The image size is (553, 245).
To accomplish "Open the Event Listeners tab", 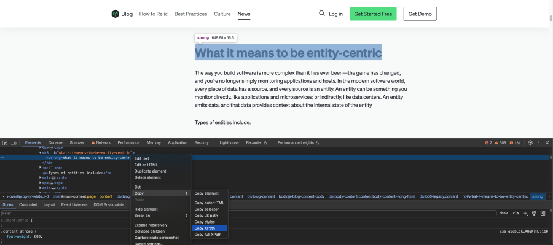I will pos(74,205).
